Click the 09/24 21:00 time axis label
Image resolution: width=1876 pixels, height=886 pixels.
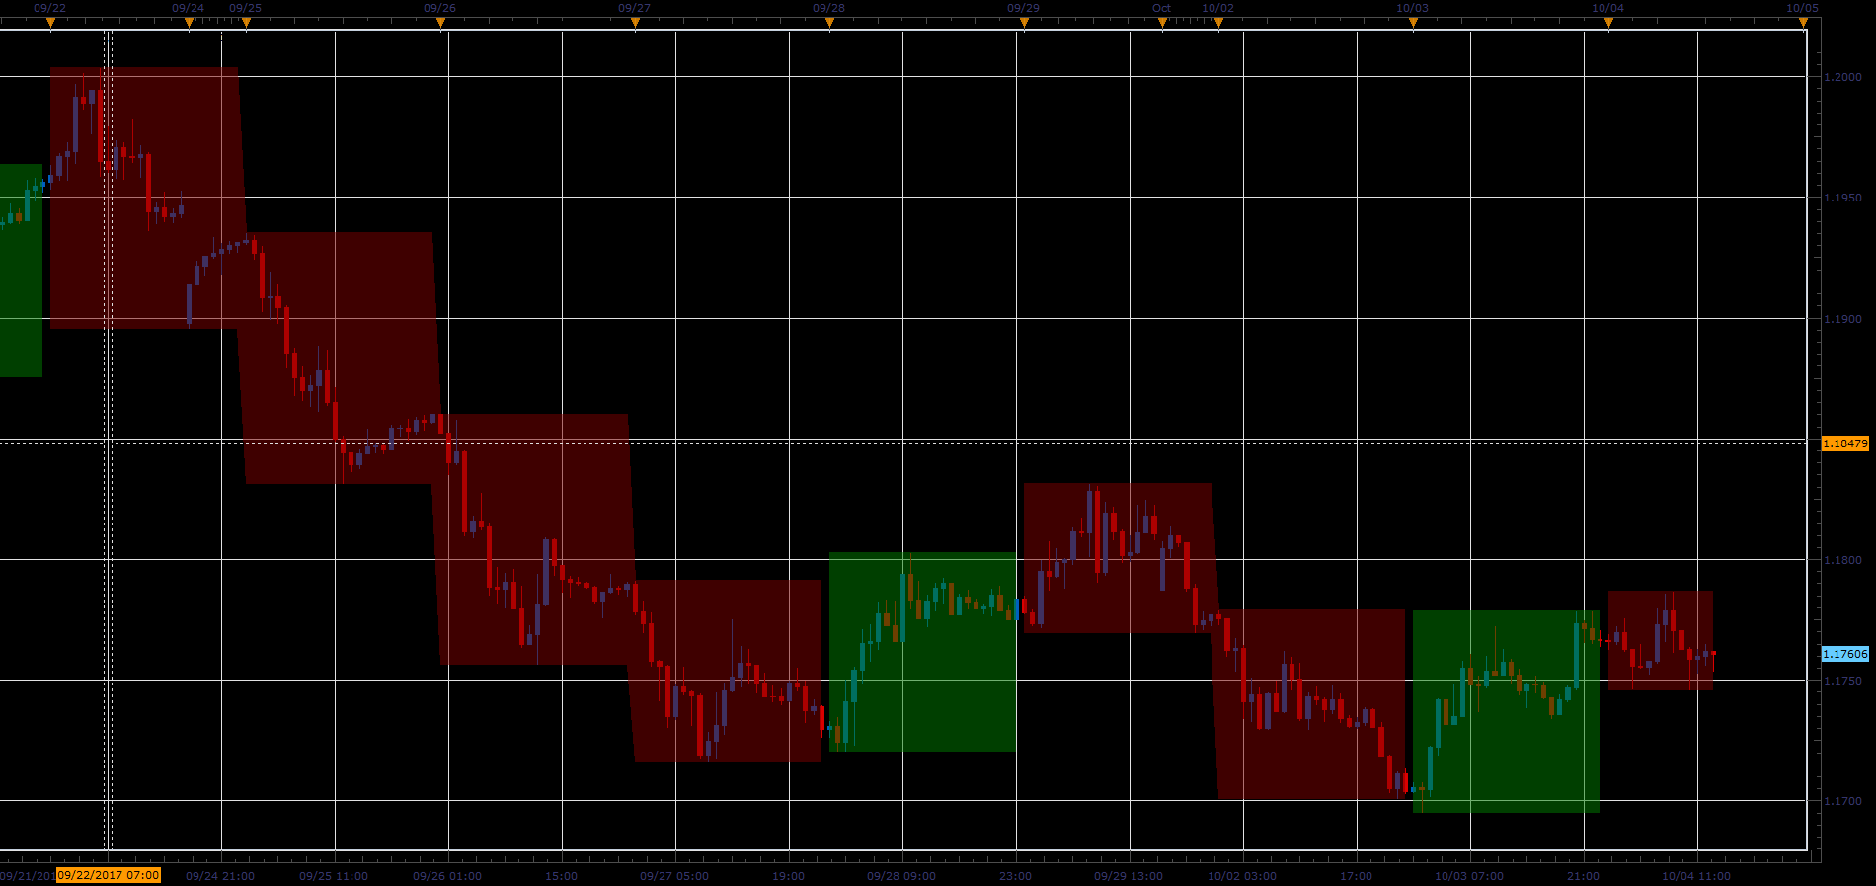coord(220,876)
